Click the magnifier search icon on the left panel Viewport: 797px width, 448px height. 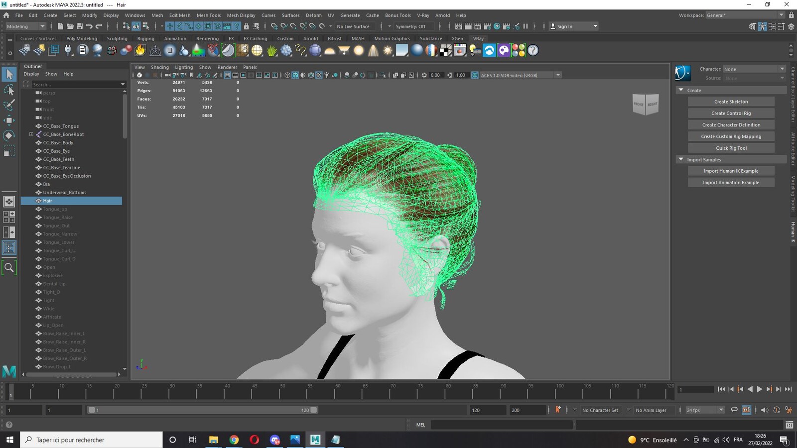pos(9,267)
